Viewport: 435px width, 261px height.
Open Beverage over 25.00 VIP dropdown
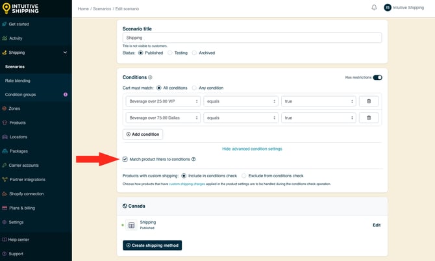click(163, 101)
